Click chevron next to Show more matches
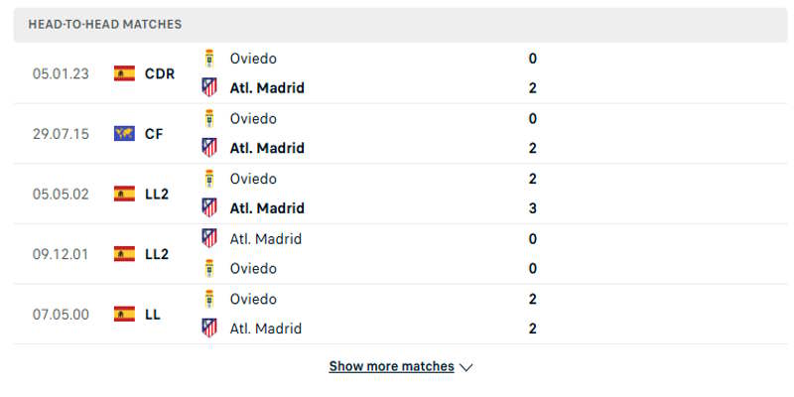Screen dimensions: 794x397 pos(466,367)
